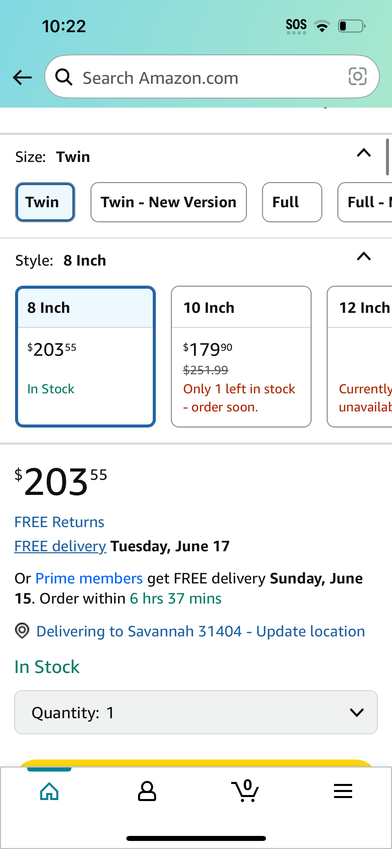Open the FREE Returns link
This screenshot has height=849, width=392.
pos(59,522)
